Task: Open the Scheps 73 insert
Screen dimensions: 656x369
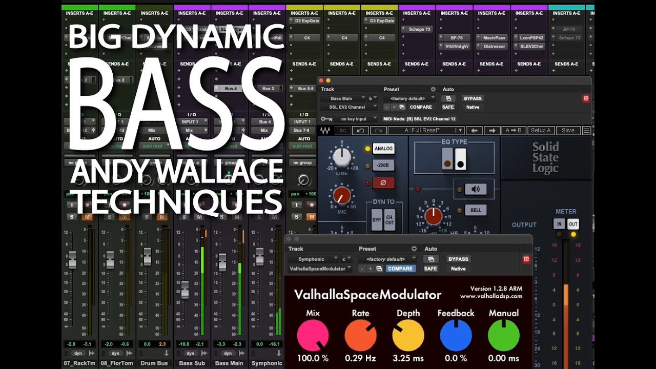Action: point(417,29)
